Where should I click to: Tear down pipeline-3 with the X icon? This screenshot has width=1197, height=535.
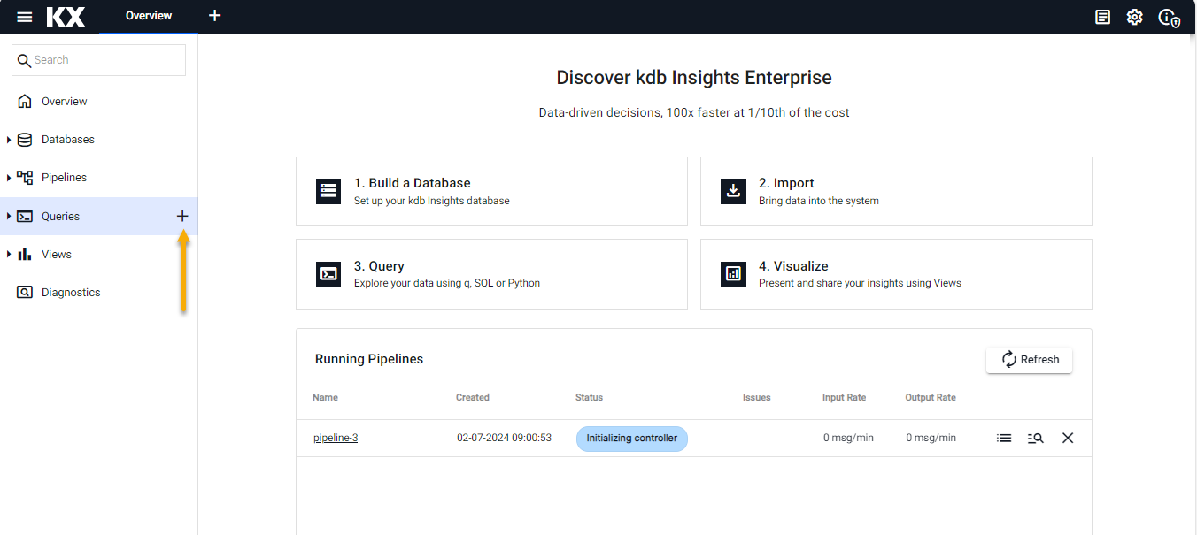click(1068, 438)
